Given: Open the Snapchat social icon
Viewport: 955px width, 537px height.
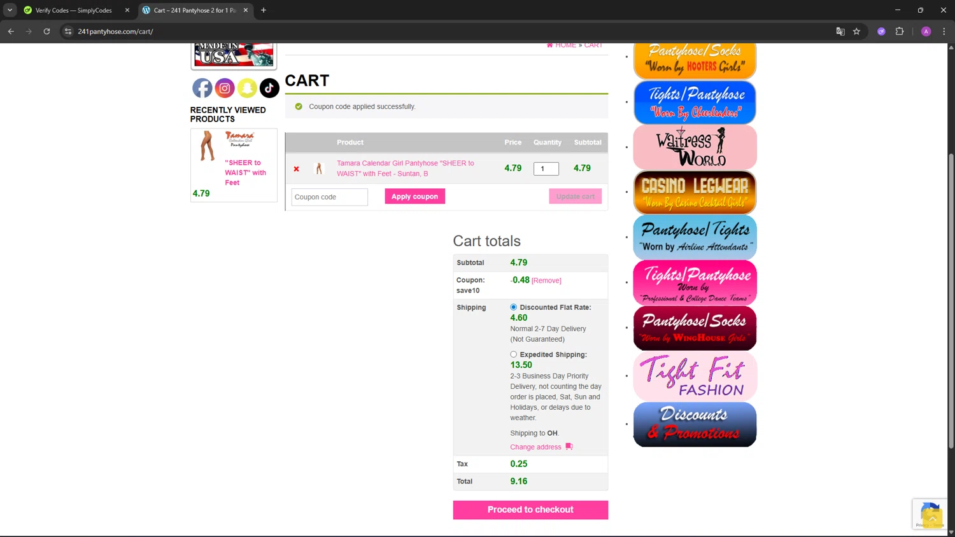Looking at the screenshot, I should [x=247, y=88].
